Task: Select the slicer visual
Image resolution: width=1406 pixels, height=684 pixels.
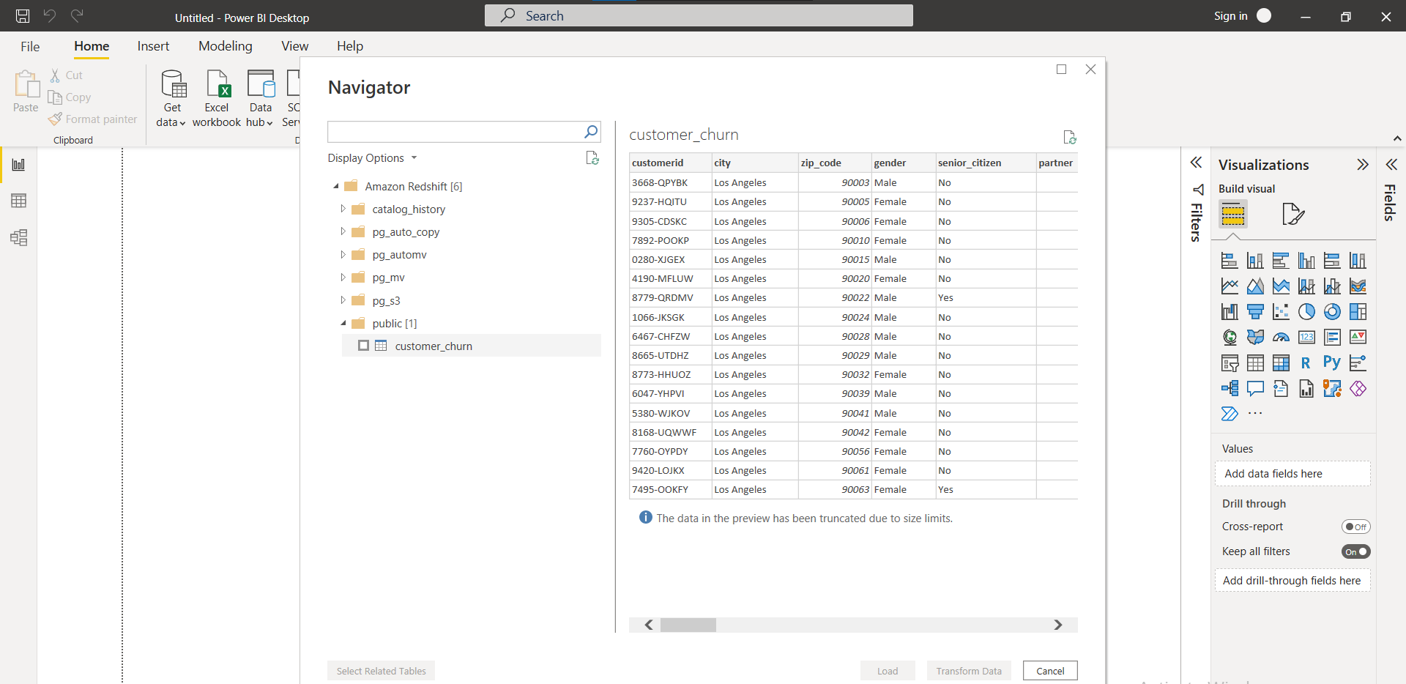Action: (1230, 363)
